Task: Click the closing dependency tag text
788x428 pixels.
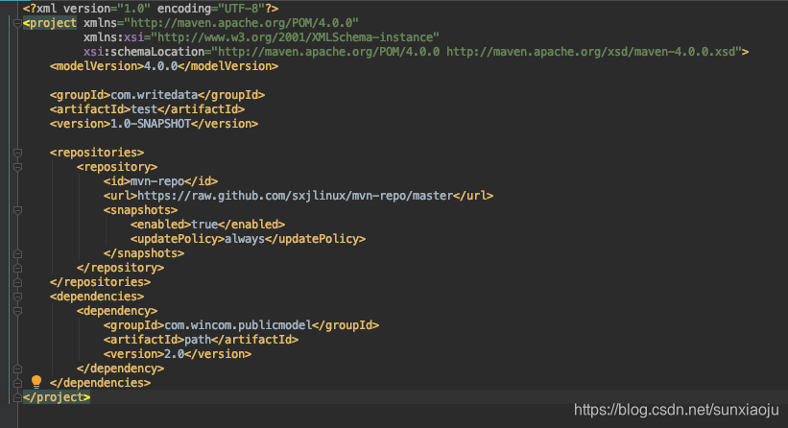Action: 120,369
